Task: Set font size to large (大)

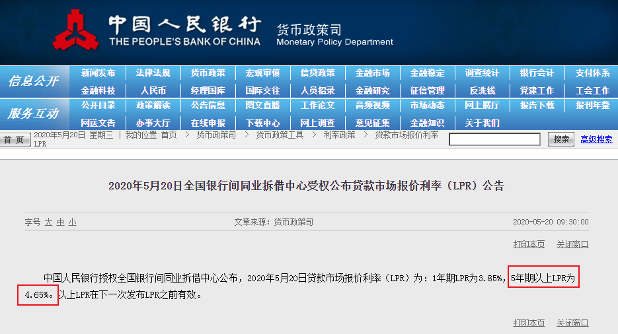Action: (48, 222)
